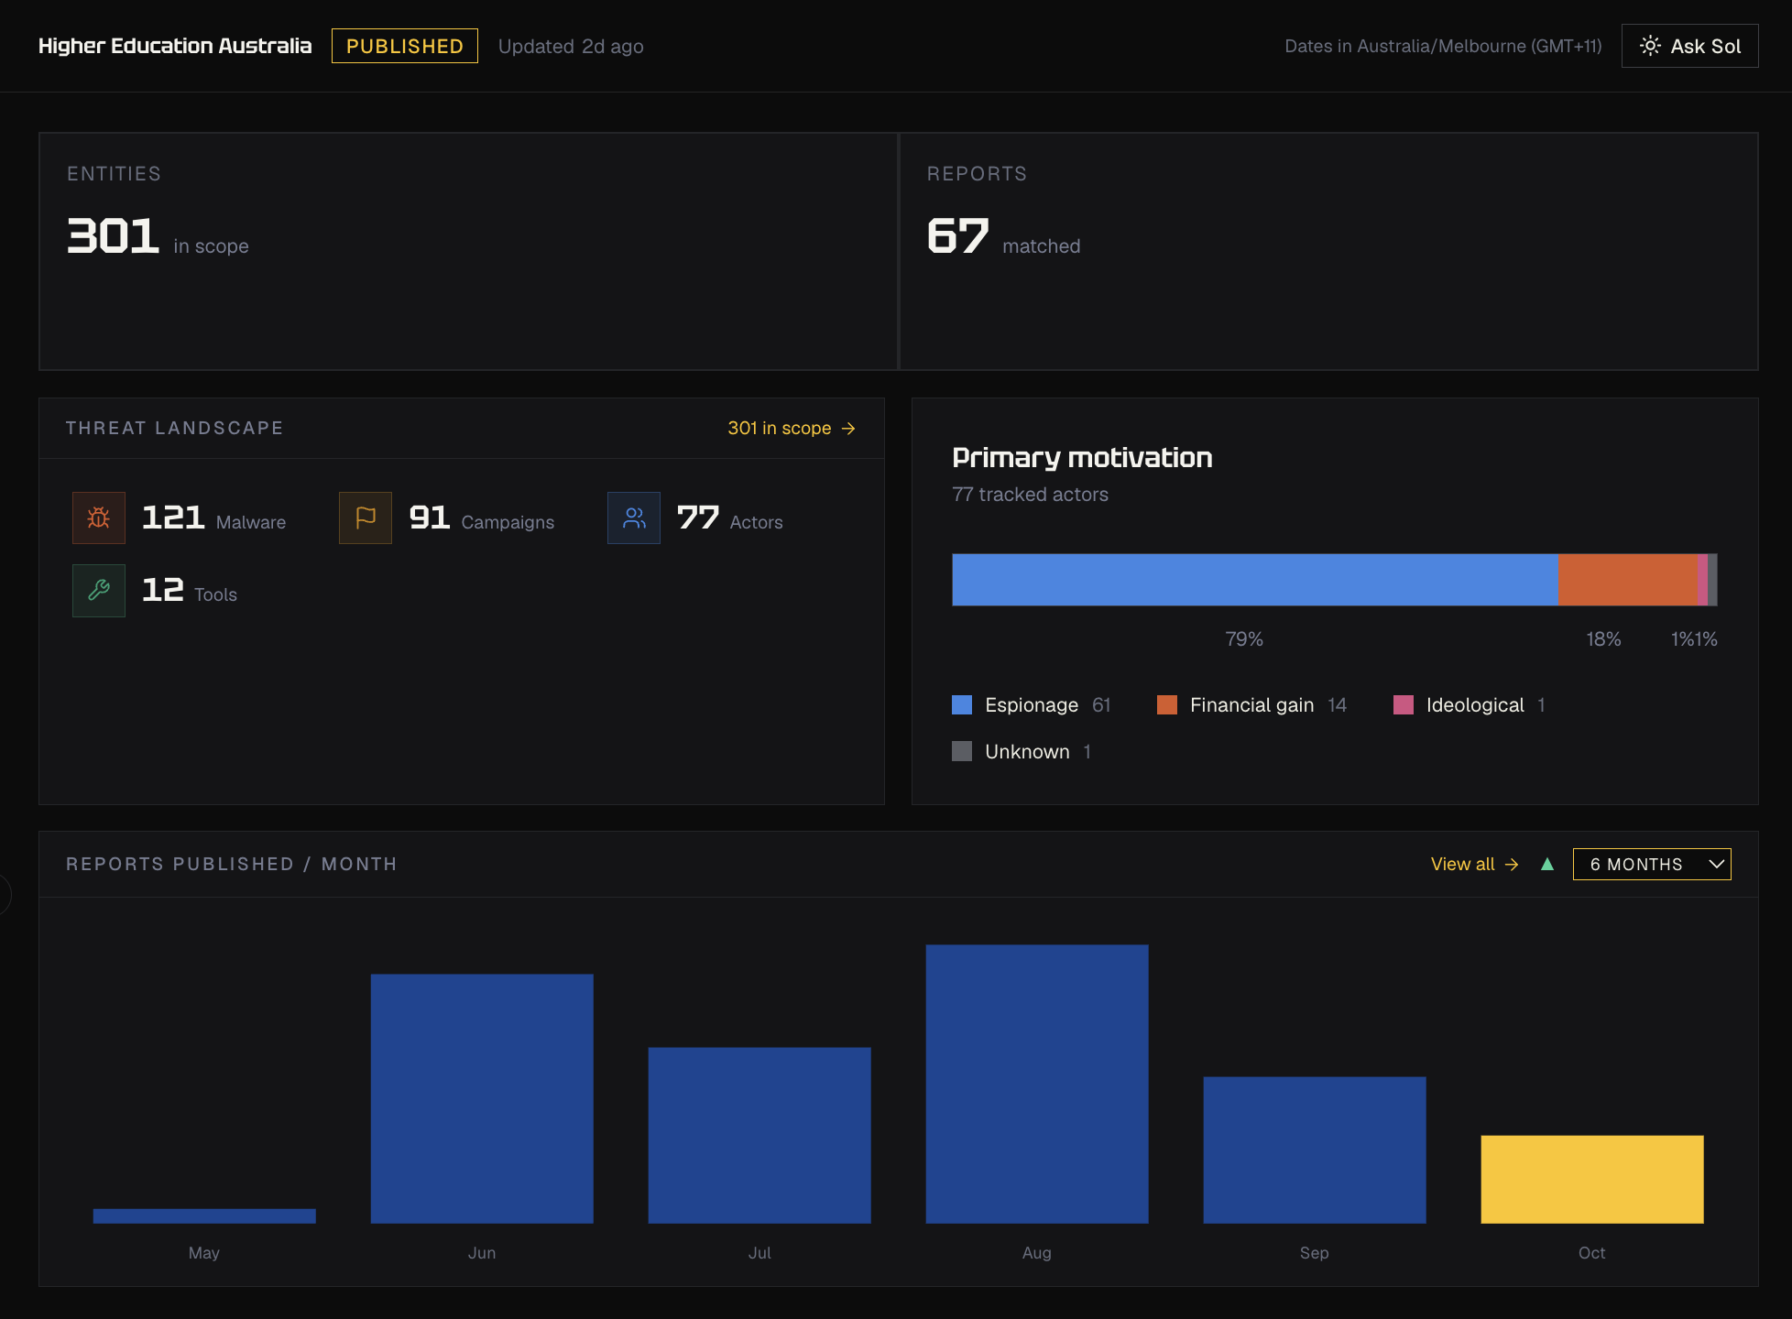Click the Primary motivation heading
Image resolution: width=1792 pixels, height=1319 pixels.
1082,457
